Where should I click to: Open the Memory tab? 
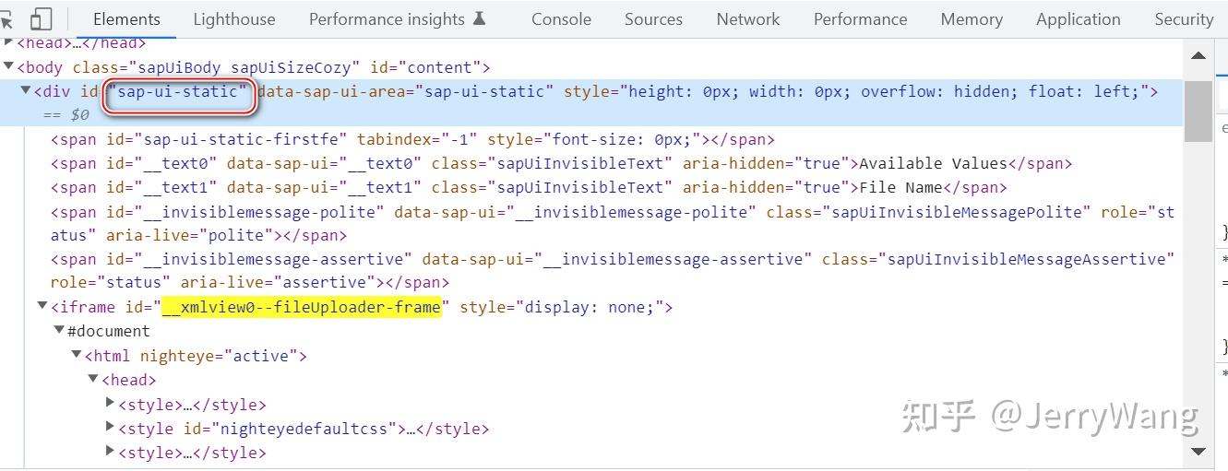tap(972, 18)
